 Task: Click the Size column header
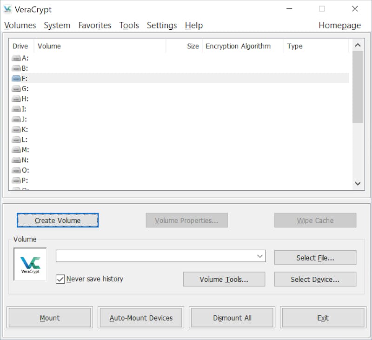click(184, 46)
